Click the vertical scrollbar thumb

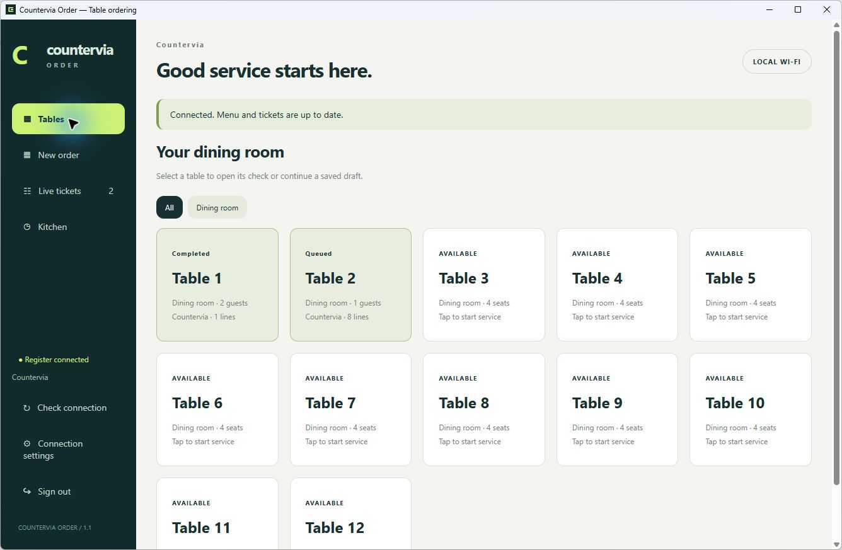pyautogui.click(x=837, y=257)
